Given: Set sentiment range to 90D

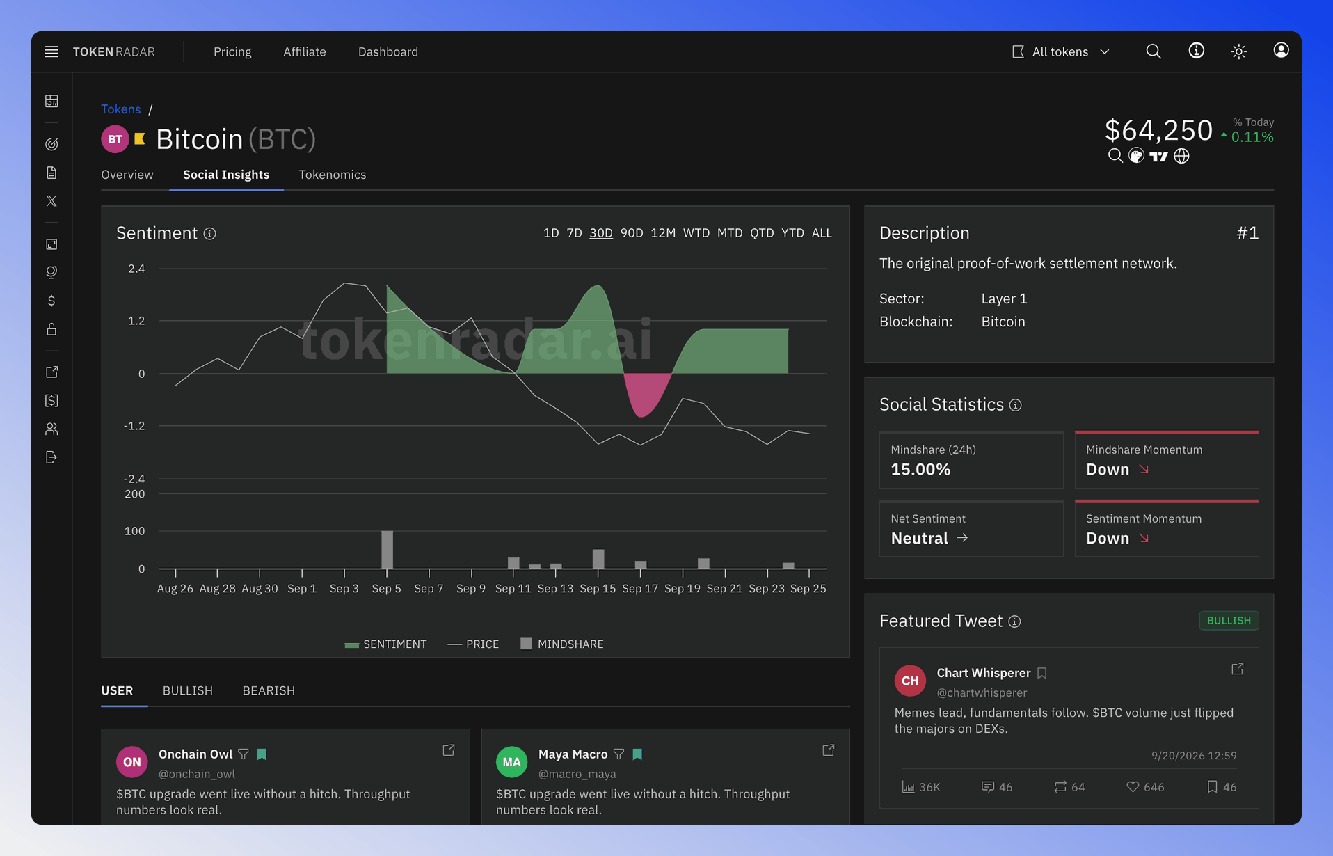Looking at the screenshot, I should (632, 233).
